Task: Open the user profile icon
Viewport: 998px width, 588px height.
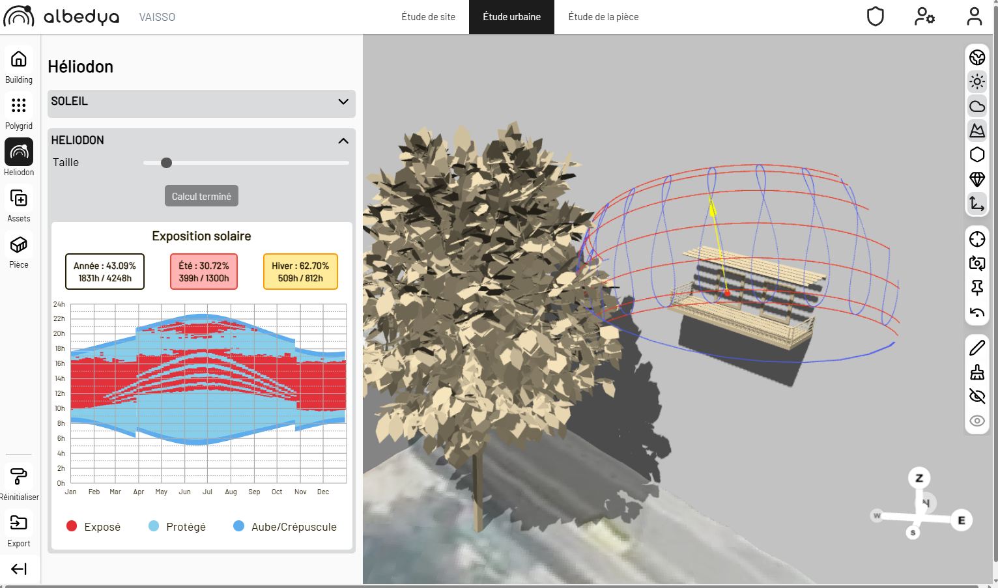Action: pos(974,16)
